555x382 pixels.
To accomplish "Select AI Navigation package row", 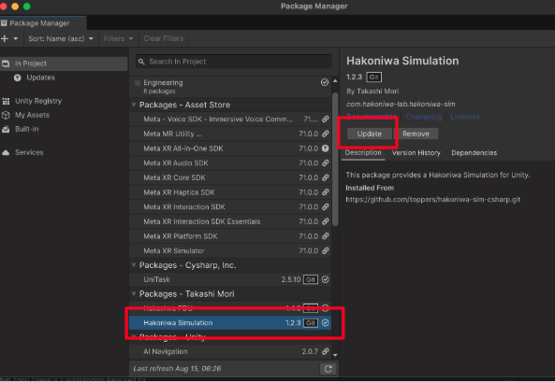I will [x=230, y=351].
